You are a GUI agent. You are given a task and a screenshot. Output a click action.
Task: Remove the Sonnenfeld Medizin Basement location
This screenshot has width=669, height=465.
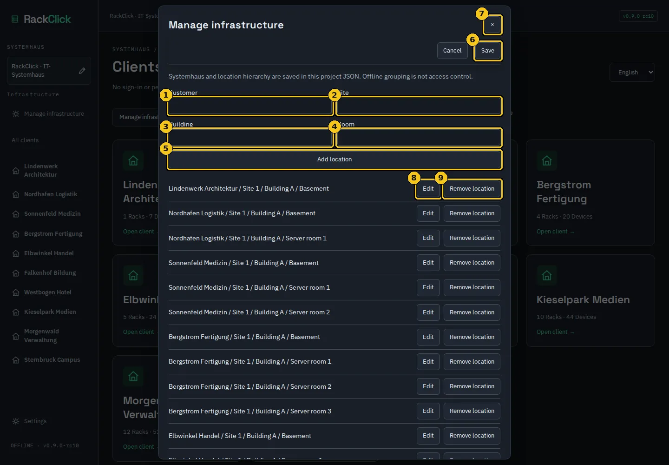pyautogui.click(x=472, y=263)
